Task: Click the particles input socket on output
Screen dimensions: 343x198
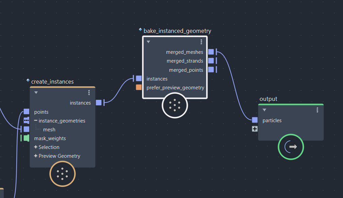Action: [x=255, y=119]
